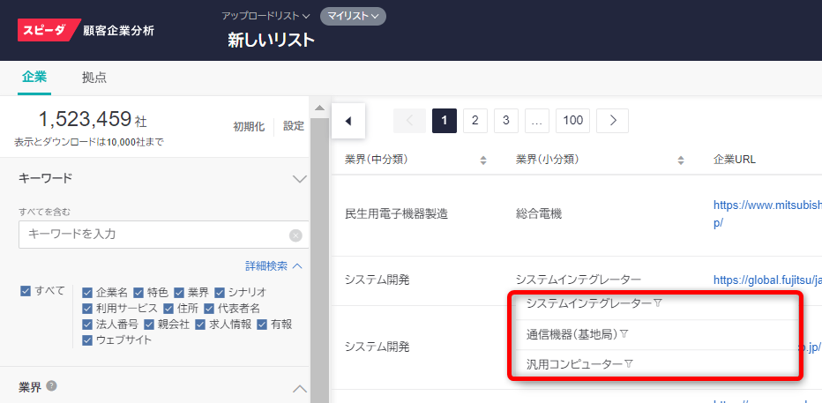Click the スピーダ logo

pos(49,30)
